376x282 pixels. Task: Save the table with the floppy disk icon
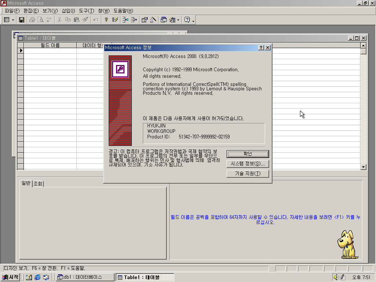tap(22, 20)
